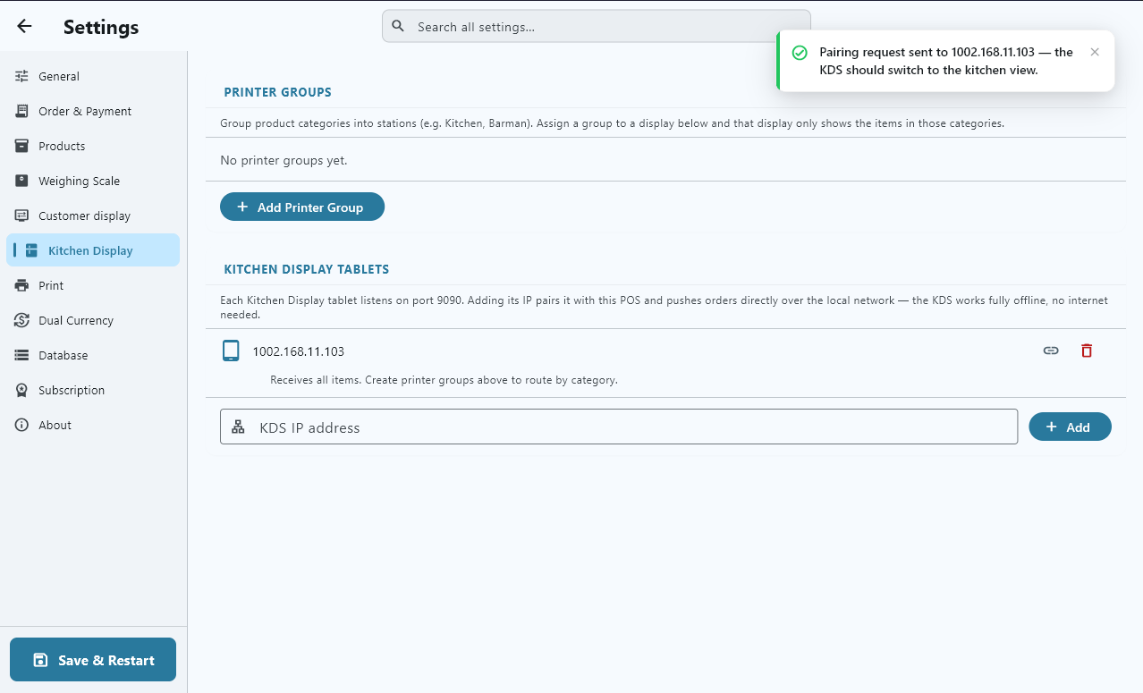Image resolution: width=1143 pixels, height=693 pixels.
Task: Open About page
Action: pos(93,425)
